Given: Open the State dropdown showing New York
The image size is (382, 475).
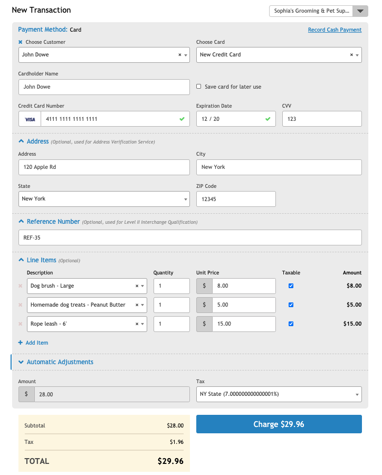Looking at the screenshot, I should 103,199.
